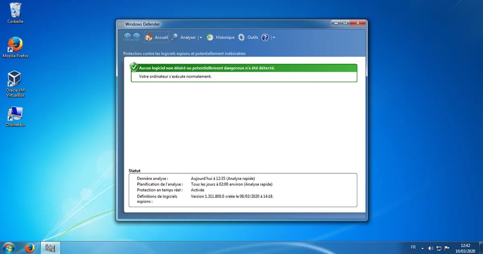Open the Outils settings page
This screenshot has height=254, width=483.
click(x=248, y=37)
